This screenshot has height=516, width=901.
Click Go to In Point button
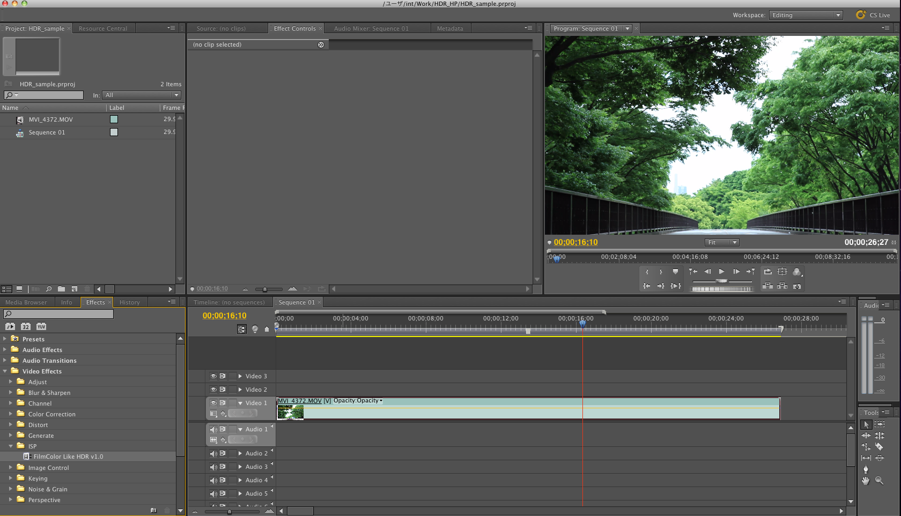point(647,286)
